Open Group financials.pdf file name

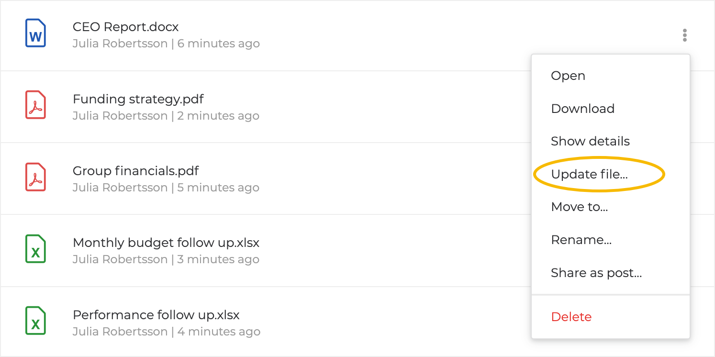pos(136,171)
